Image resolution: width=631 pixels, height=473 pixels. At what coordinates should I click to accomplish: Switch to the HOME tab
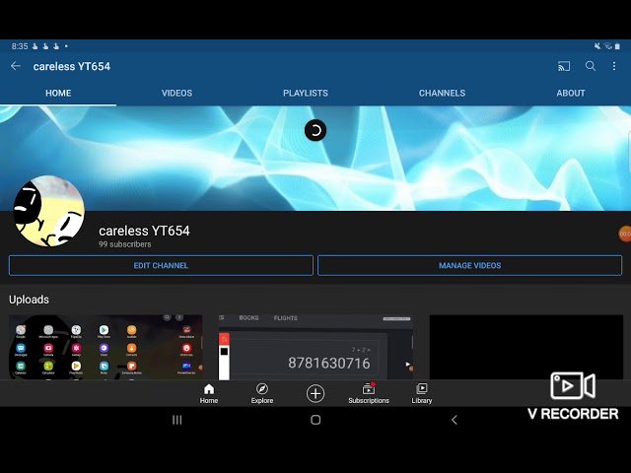click(x=58, y=93)
